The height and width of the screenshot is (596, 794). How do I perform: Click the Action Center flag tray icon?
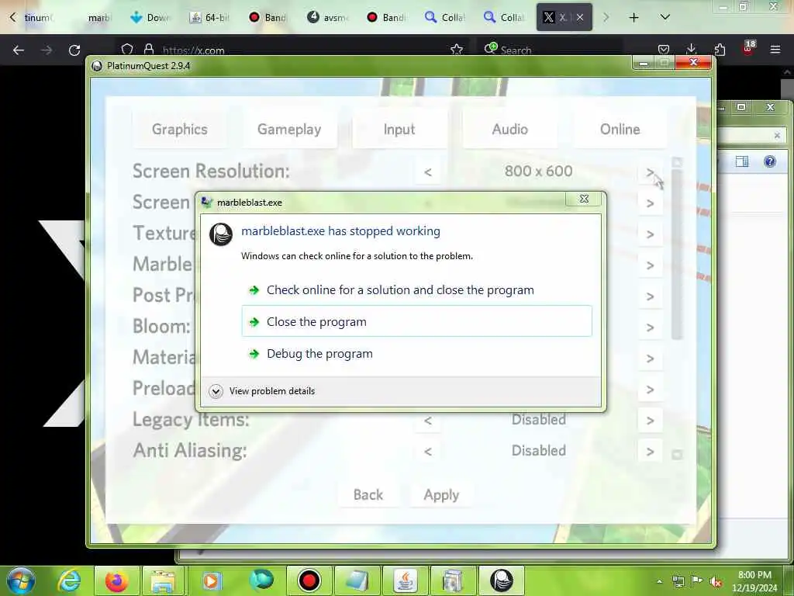(697, 581)
